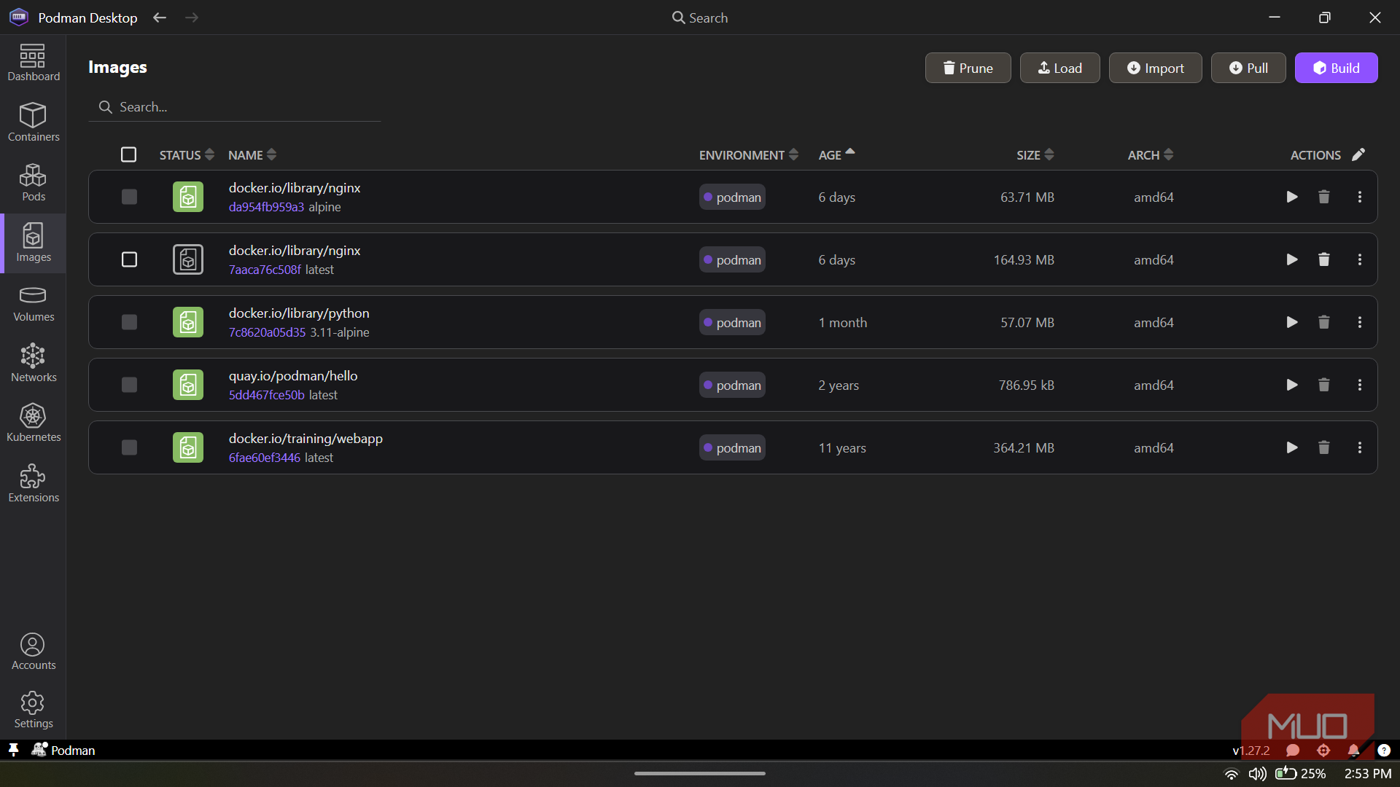This screenshot has height=787, width=1400.
Task: Sort images by Status column
Action: [187, 154]
